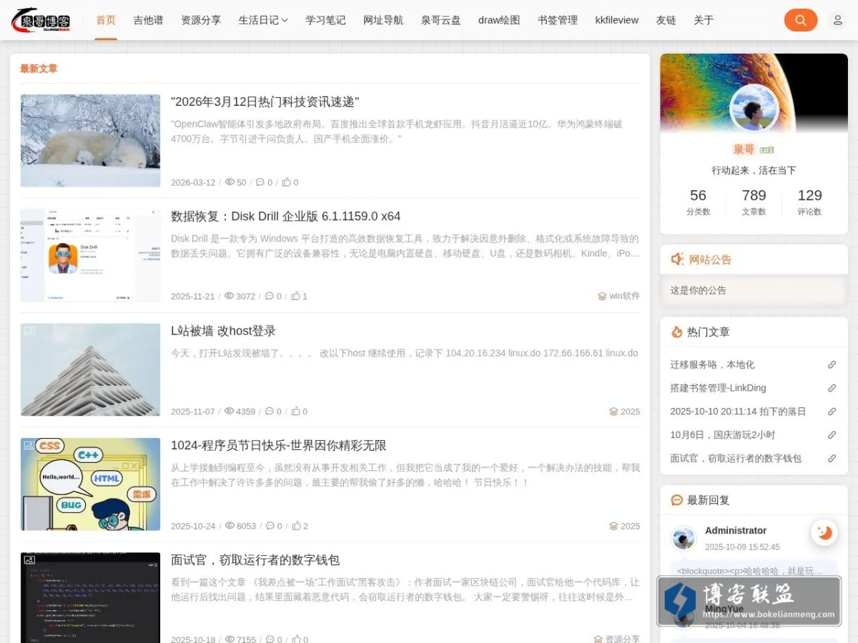Like the 1024 article thumbs-up
The height and width of the screenshot is (643, 858).
(x=296, y=525)
